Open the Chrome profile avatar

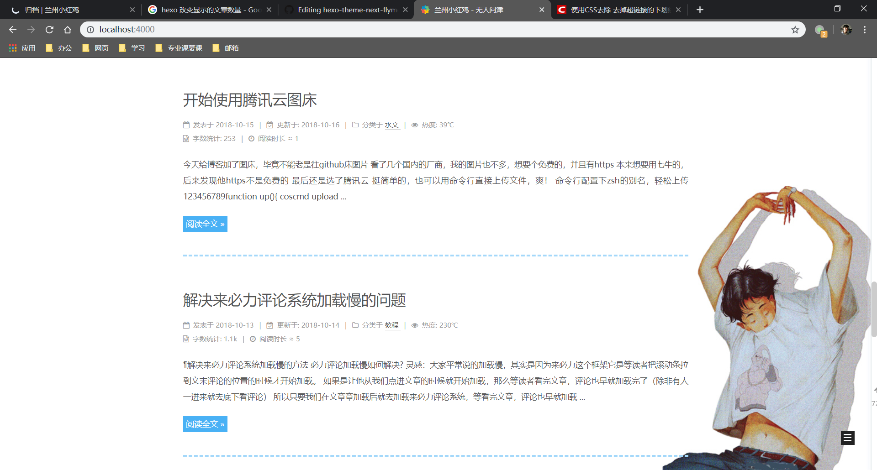click(x=846, y=29)
